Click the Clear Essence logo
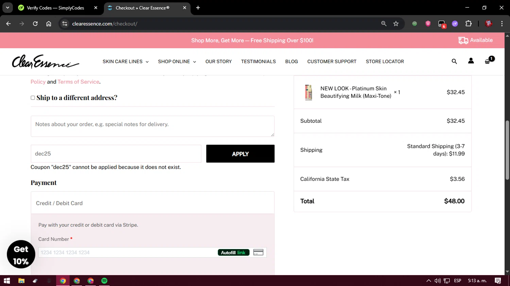Screen dimensions: 510x286 (46, 61)
